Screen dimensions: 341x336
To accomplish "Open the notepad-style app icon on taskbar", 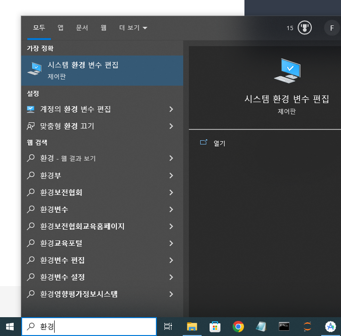I will (x=261, y=327).
